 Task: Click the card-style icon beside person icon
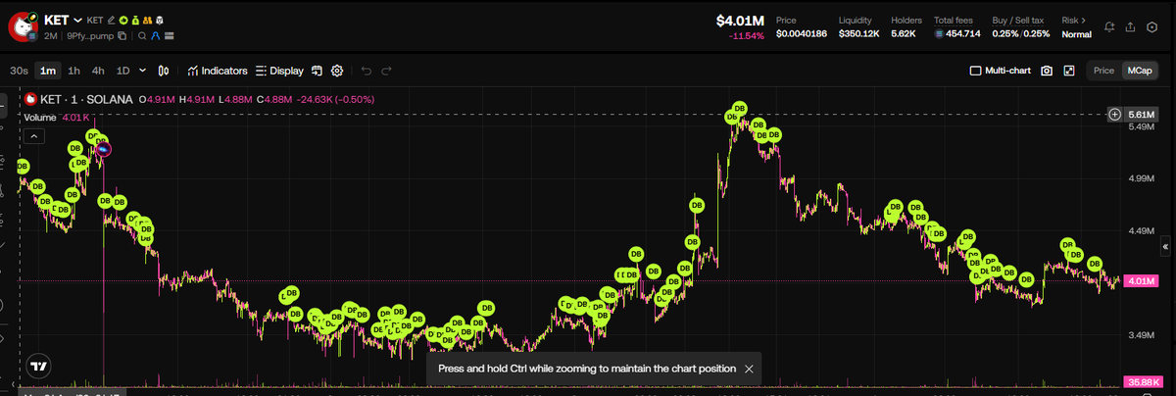point(169,36)
